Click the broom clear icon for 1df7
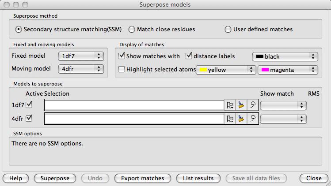Viewport: 331px width, 186px height. [241, 105]
